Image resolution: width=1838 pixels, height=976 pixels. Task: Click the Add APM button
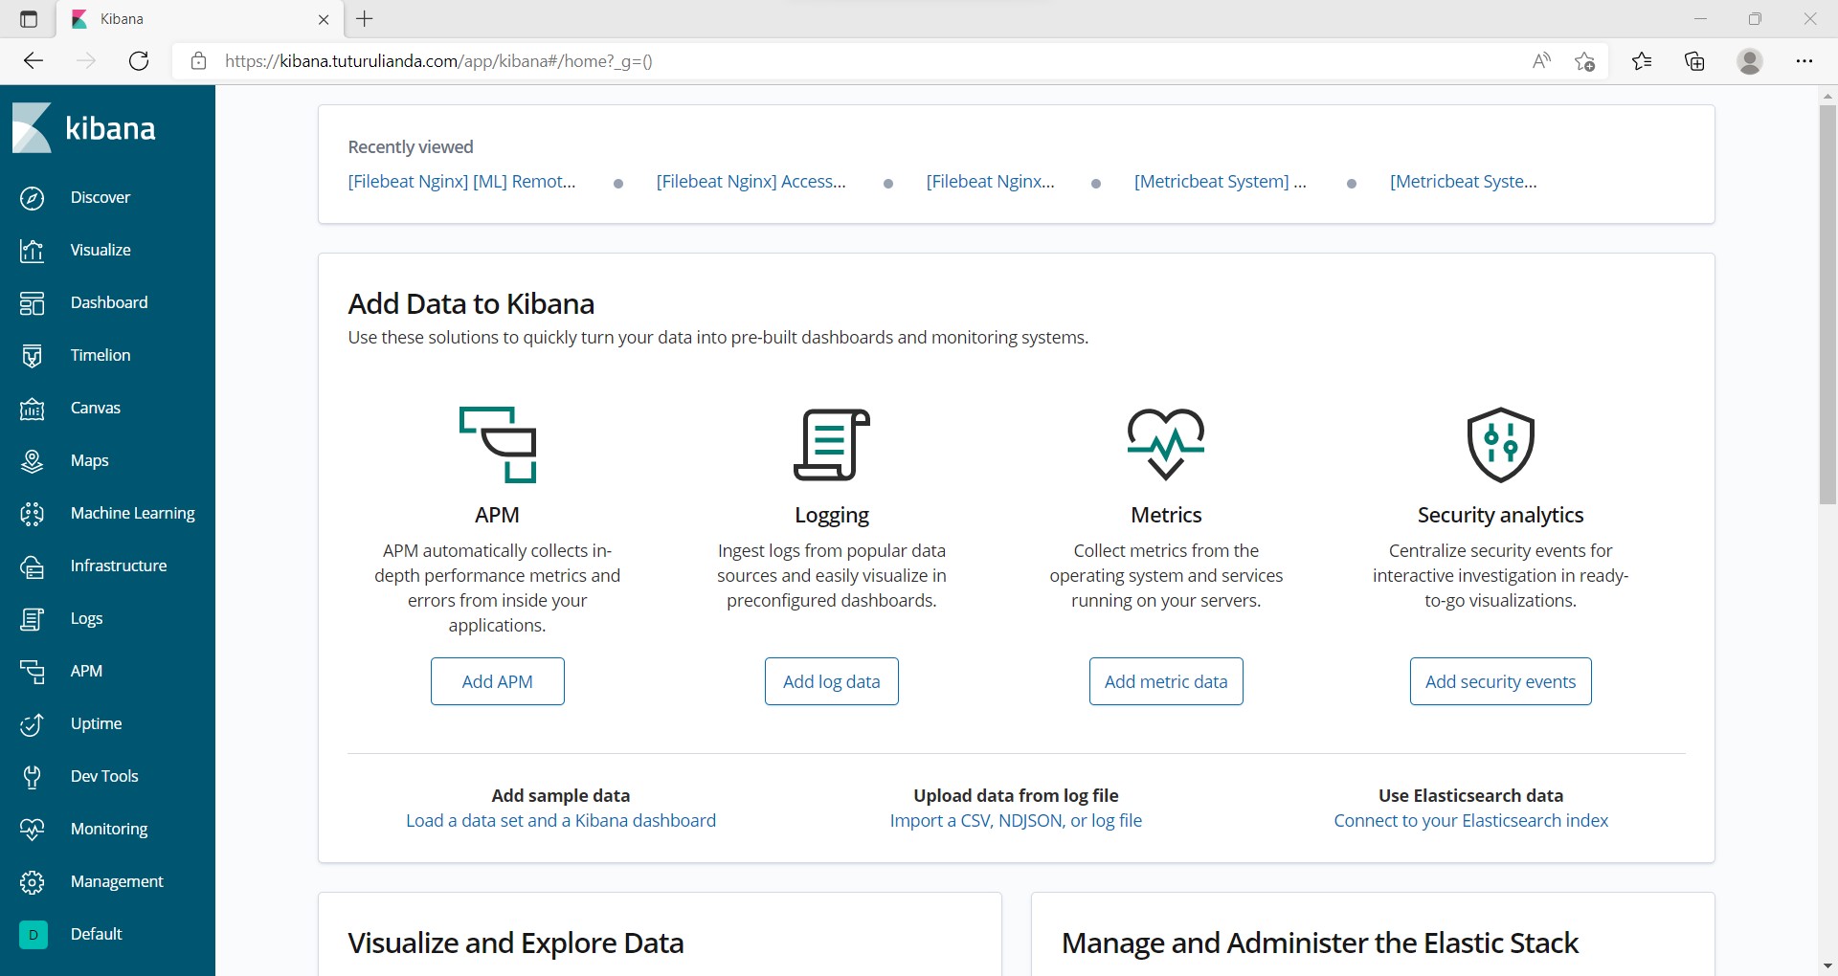pos(498,681)
